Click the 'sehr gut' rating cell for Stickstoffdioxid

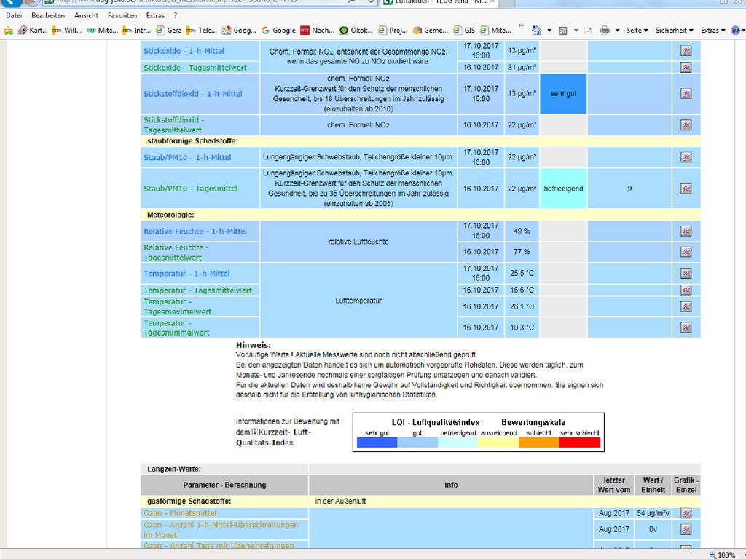click(x=563, y=94)
